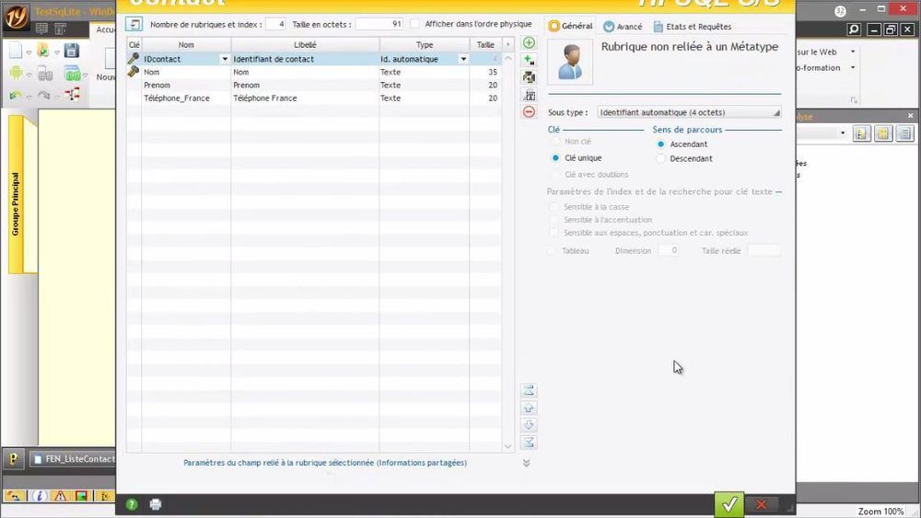Screen dimensions: 921x518
Task: Click the red delete item minus icon
Action: [x=529, y=111]
